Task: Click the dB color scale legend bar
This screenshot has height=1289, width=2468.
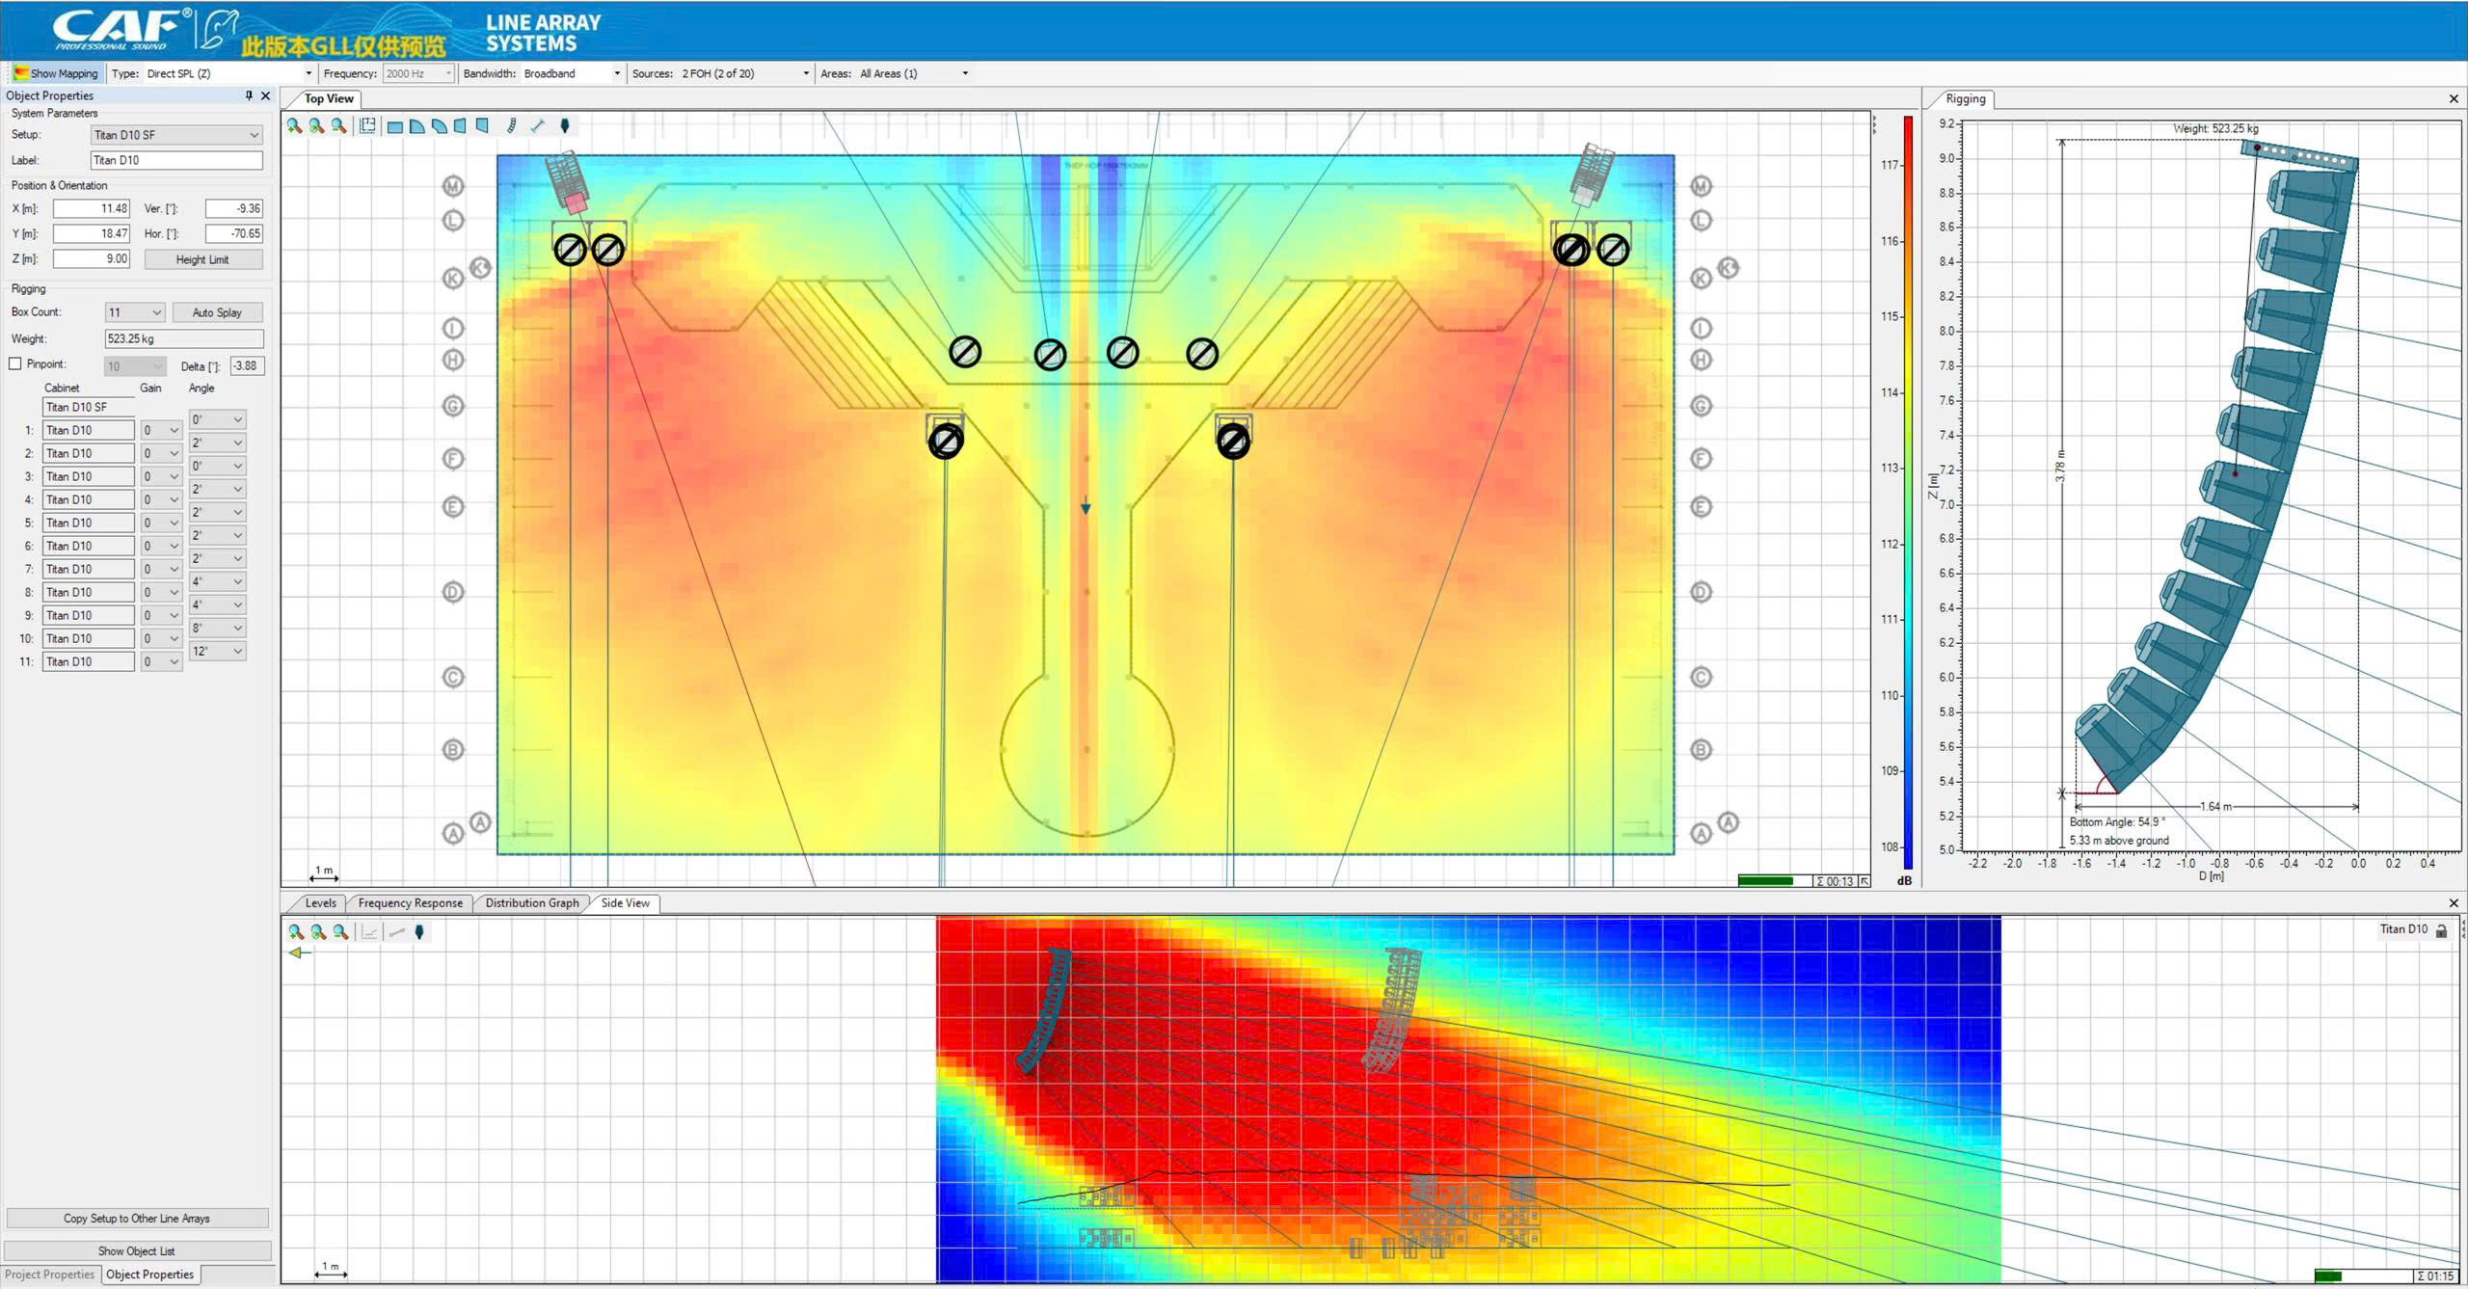Action: pos(1908,495)
